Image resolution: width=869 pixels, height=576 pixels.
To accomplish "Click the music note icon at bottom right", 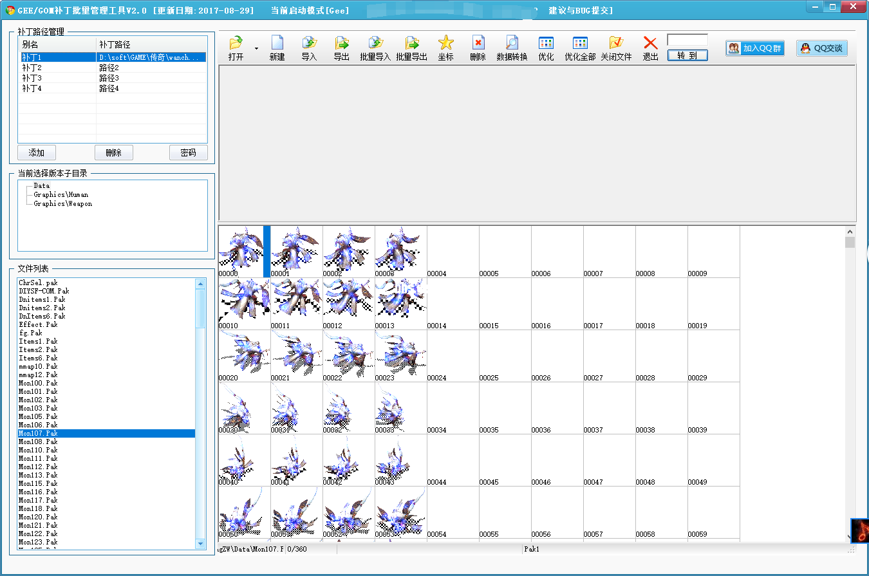I will pos(860,530).
